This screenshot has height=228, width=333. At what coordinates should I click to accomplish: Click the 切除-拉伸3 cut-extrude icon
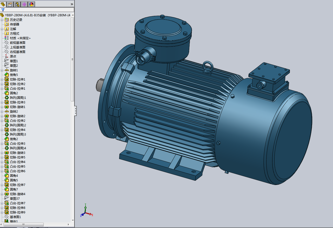pos(7,102)
